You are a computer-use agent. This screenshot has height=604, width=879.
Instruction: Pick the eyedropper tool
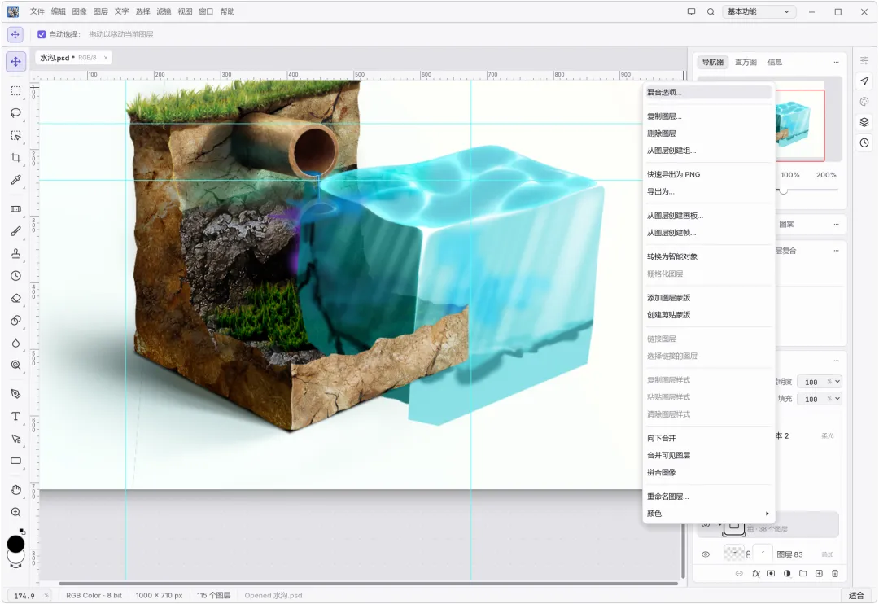[15, 180]
